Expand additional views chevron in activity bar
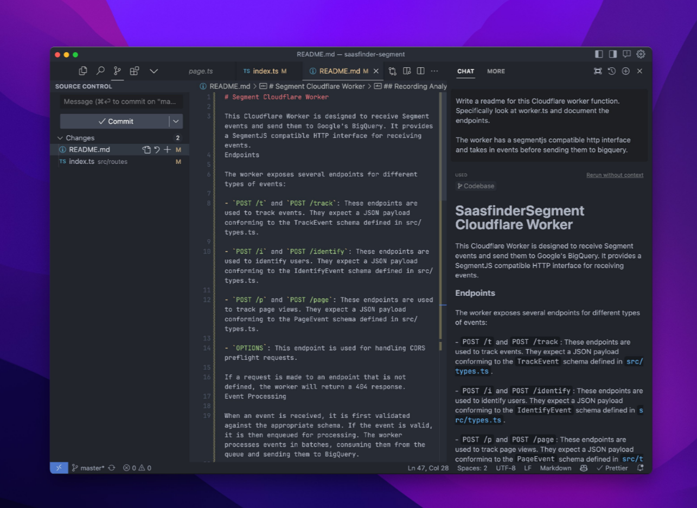The image size is (697, 508). point(154,71)
